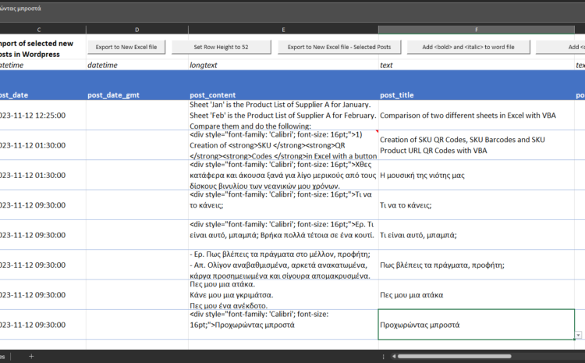This screenshot has height=363, width=585.
Task: Select content cell with div ending 'Τι να το κάνεις;'
Action: pyautogui.click(x=283, y=205)
